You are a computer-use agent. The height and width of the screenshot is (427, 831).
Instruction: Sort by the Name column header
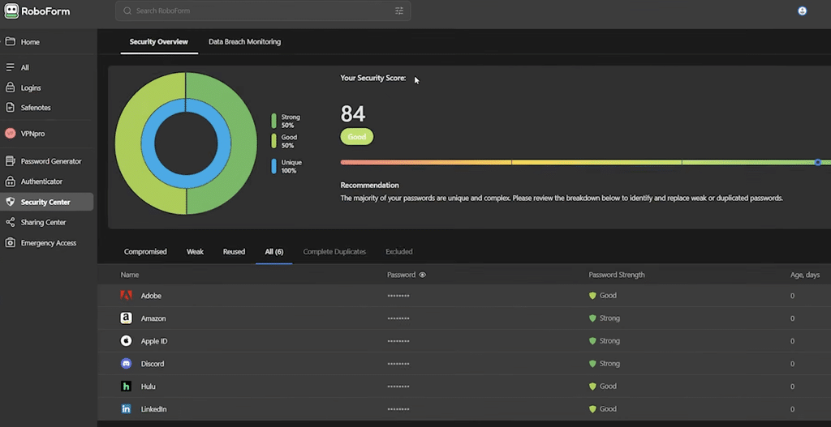click(130, 275)
